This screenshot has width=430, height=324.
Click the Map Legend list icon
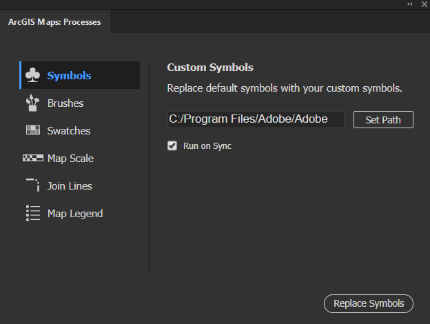(x=33, y=213)
